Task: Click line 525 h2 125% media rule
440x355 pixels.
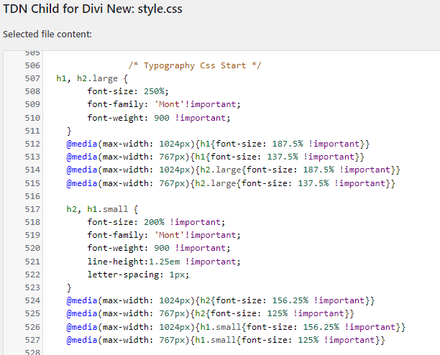Action: click(210, 313)
